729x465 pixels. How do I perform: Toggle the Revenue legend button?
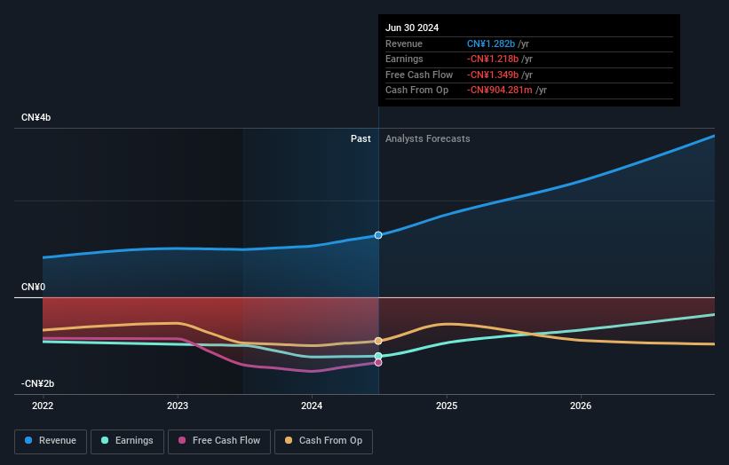[x=51, y=441]
